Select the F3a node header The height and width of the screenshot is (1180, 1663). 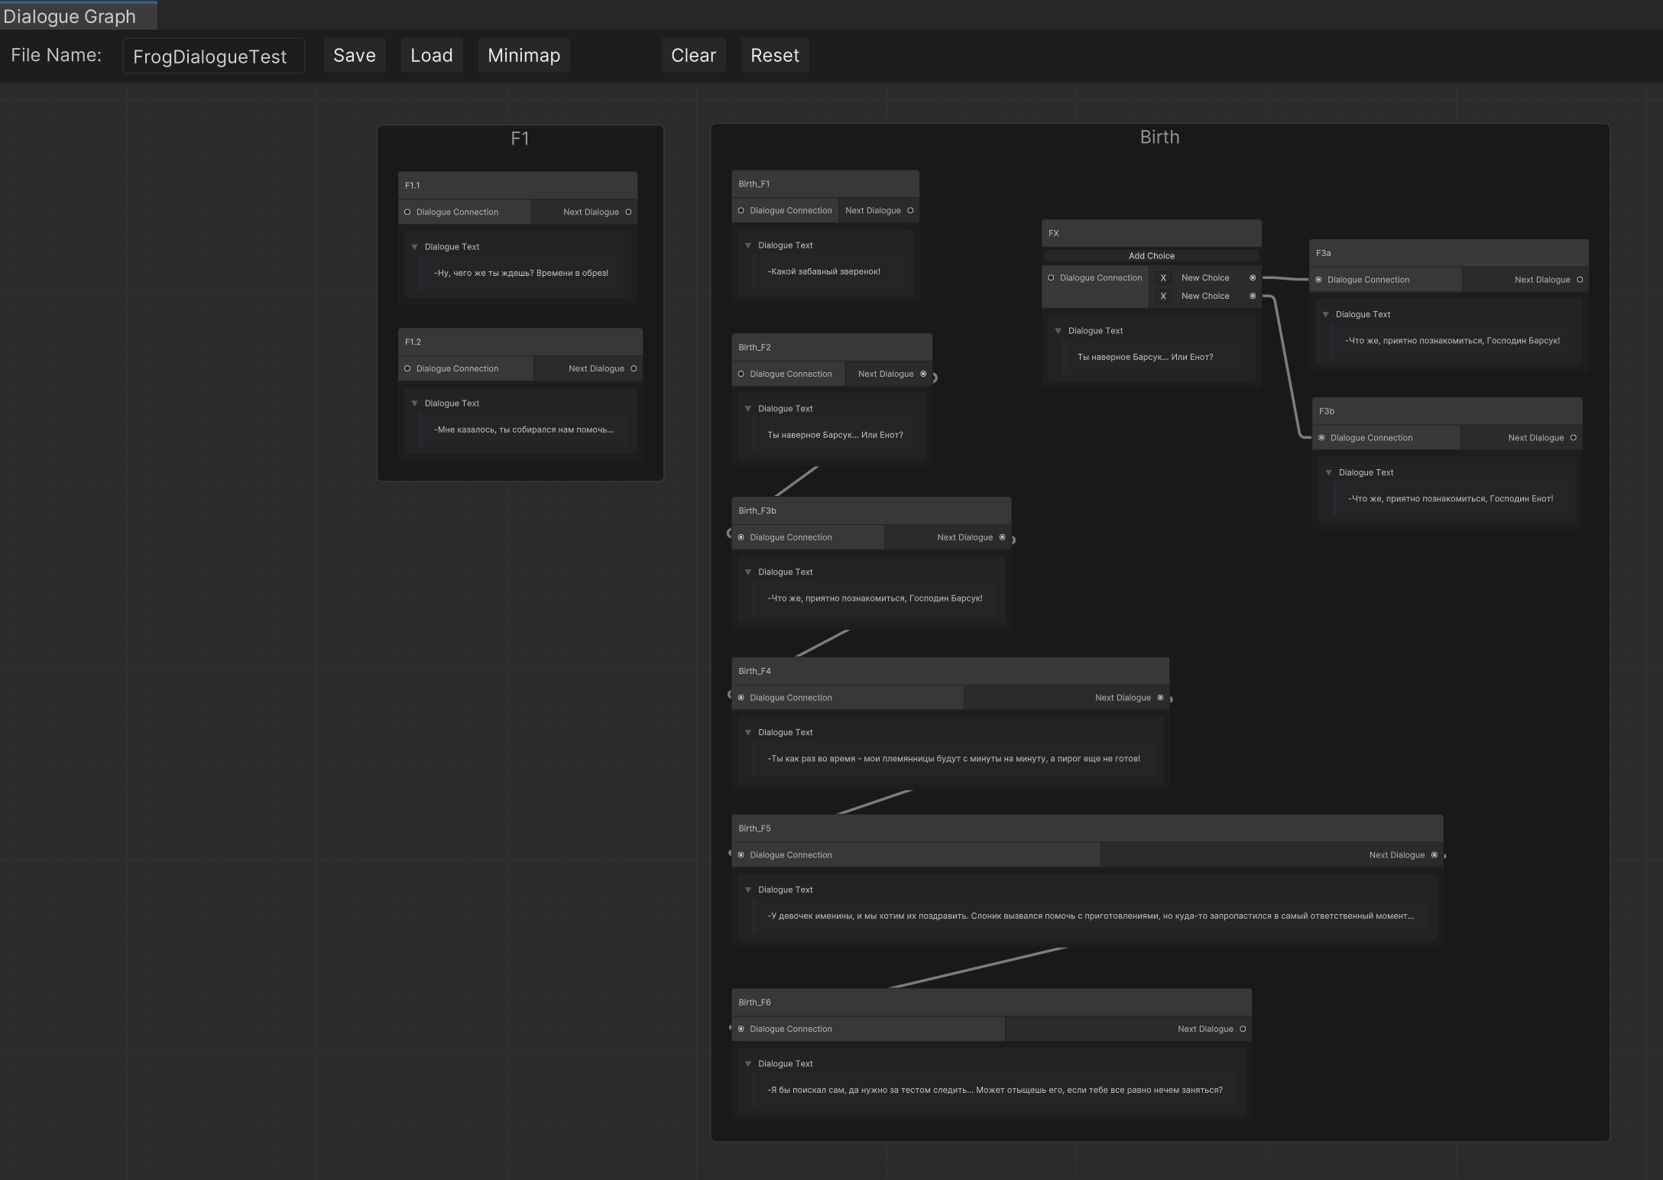click(1449, 254)
